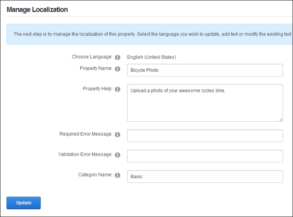Focus the Category Name field containing Basic
Image resolution: width=293 pixels, height=217 pixels.
pyautogui.click(x=205, y=176)
